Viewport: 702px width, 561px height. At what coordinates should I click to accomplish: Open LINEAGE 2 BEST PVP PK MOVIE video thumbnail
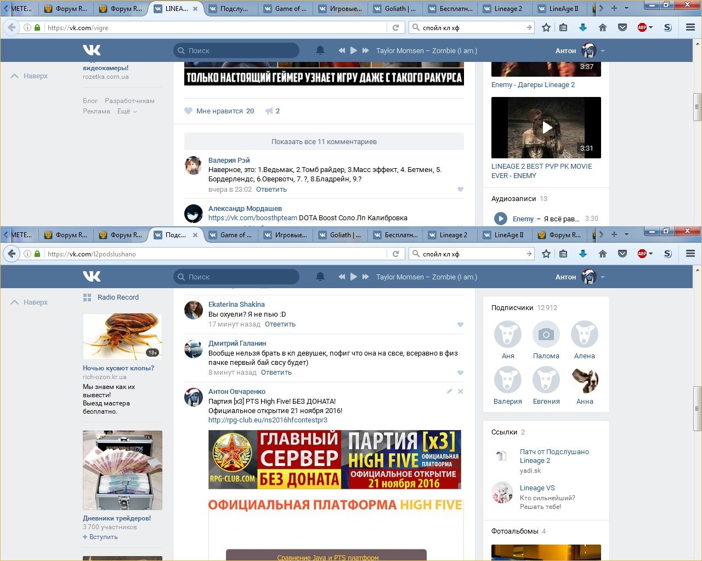[546, 128]
